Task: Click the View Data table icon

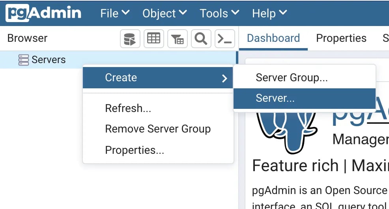Action: click(153, 39)
